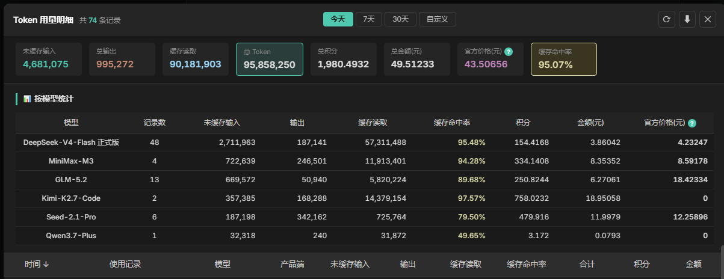Click the DeepSeek-V4-Flash 正式版 model row
This screenshot has width=724, height=279.
[364, 143]
